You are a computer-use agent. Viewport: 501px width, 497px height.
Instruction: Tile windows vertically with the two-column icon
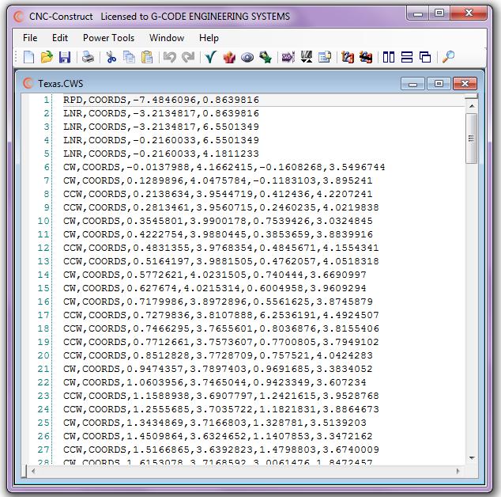(x=389, y=57)
